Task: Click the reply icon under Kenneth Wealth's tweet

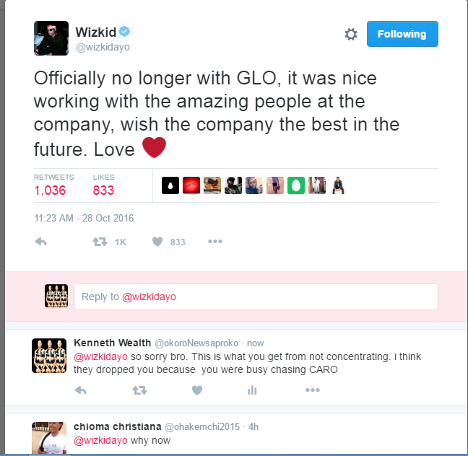Action: coord(81,390)
